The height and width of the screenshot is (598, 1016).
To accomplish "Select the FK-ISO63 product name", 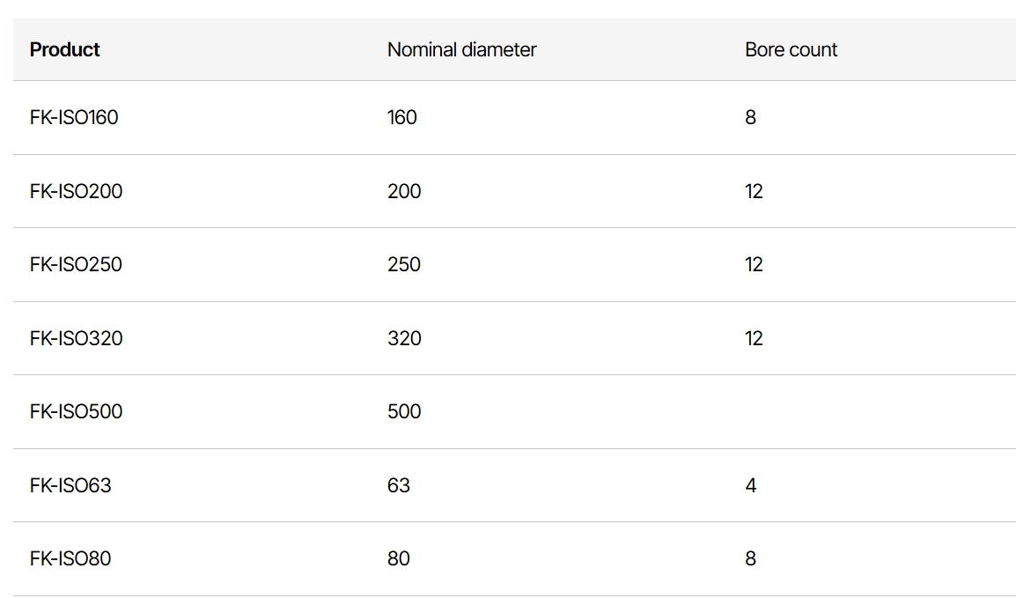I will click(x=70, y=485).
